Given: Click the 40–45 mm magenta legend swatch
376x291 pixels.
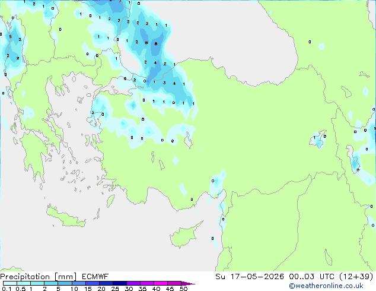Looking at the screenshot, I should tap(161, 283).
